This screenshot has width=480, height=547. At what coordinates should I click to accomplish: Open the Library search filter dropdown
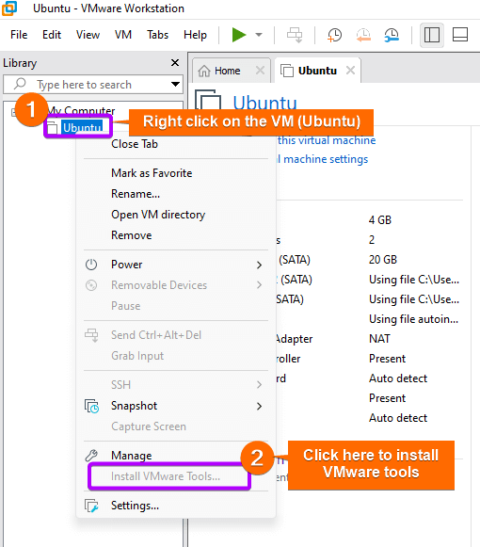pos(175,84)
